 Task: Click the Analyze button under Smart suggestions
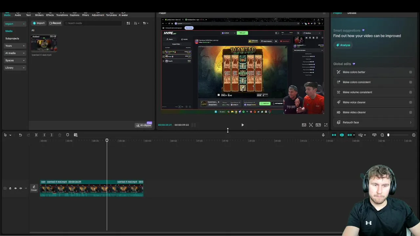(x=343, y=45)
